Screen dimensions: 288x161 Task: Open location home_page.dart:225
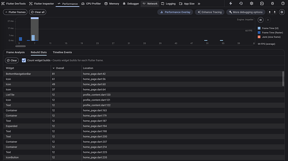[95, 152]
